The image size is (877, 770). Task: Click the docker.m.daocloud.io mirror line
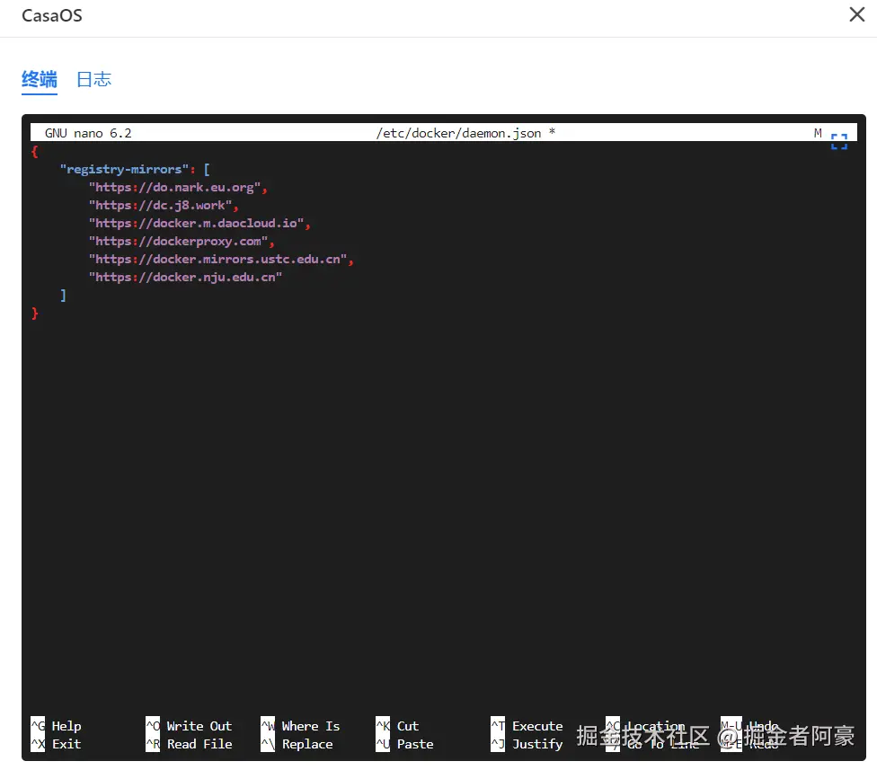pos(199,223)
